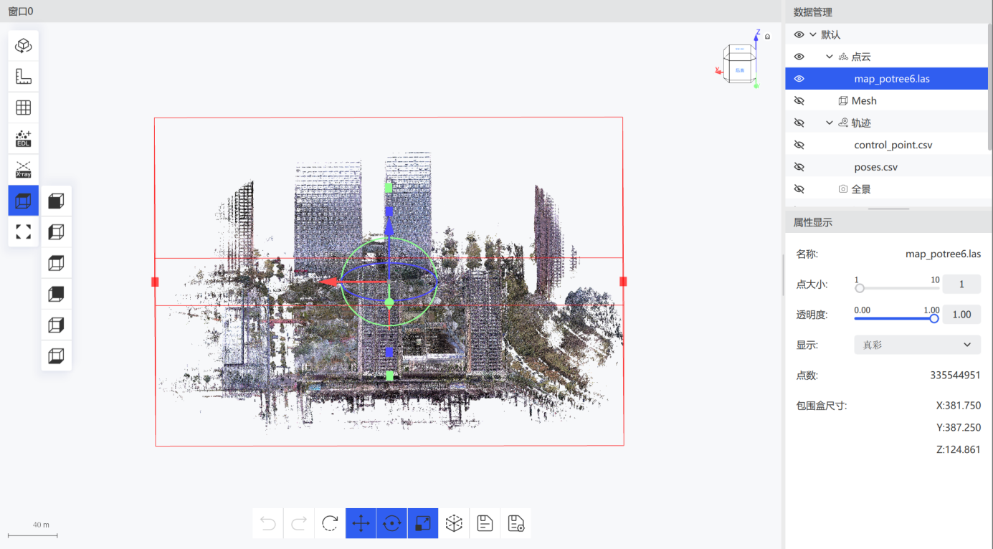
Task: Hide the 点云 layer via eye icon
Action: (x=799, y=57)
